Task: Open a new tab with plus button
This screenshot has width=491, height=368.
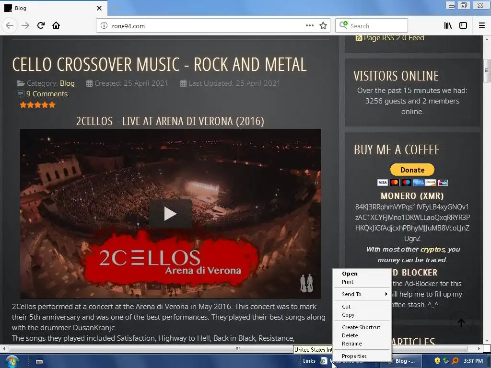Action: point(115,8)
